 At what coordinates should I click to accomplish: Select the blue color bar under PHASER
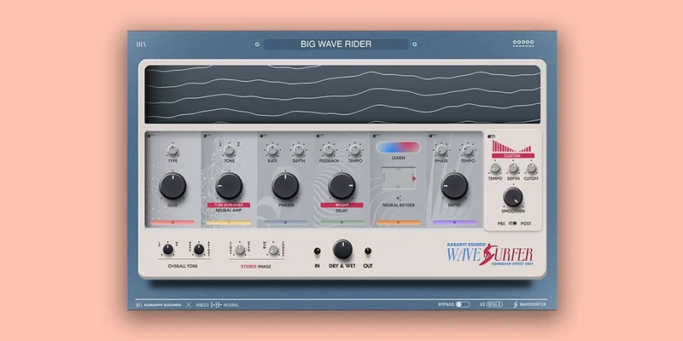coord(285,223)
